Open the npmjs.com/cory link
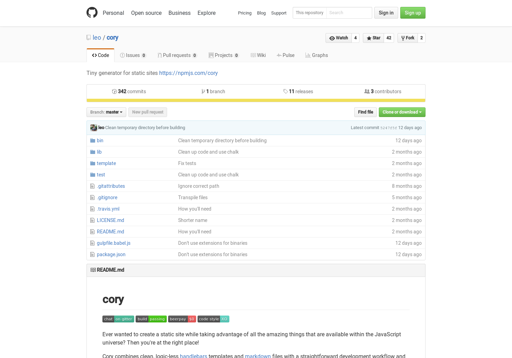 (189, 73)
